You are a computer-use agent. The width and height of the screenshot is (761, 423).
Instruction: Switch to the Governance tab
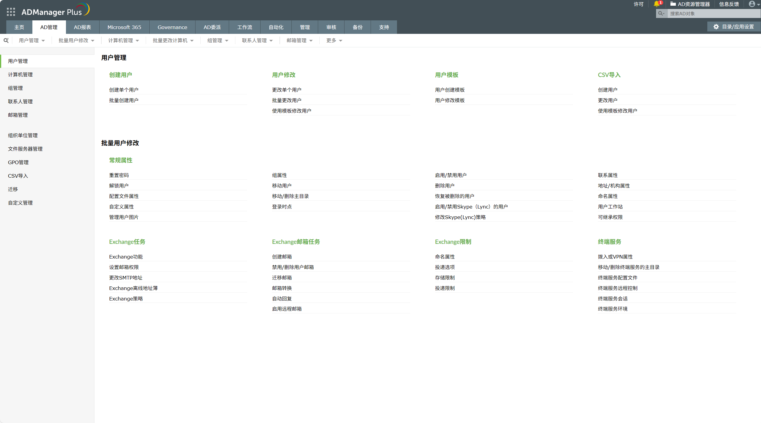172,27
